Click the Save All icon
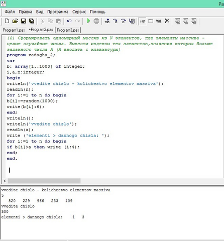224x241 pixels. click(32, 21)
